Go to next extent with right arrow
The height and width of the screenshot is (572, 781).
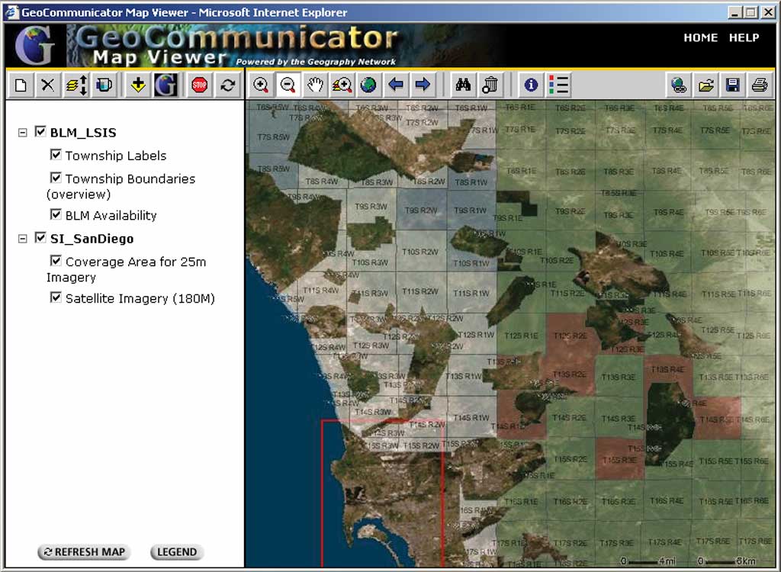pyautogui.click(x=423, y=85)
